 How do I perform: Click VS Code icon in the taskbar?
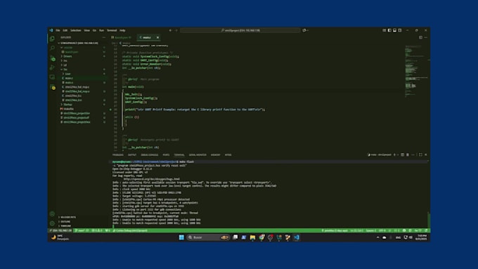(297, 237)
